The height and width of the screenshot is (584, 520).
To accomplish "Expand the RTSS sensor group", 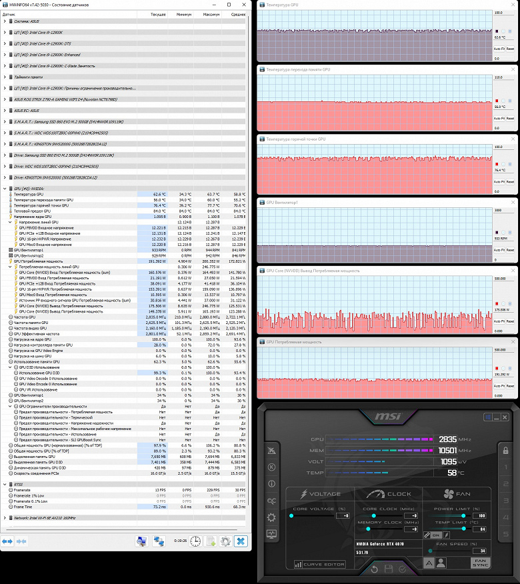I will (x=5, y=485).
